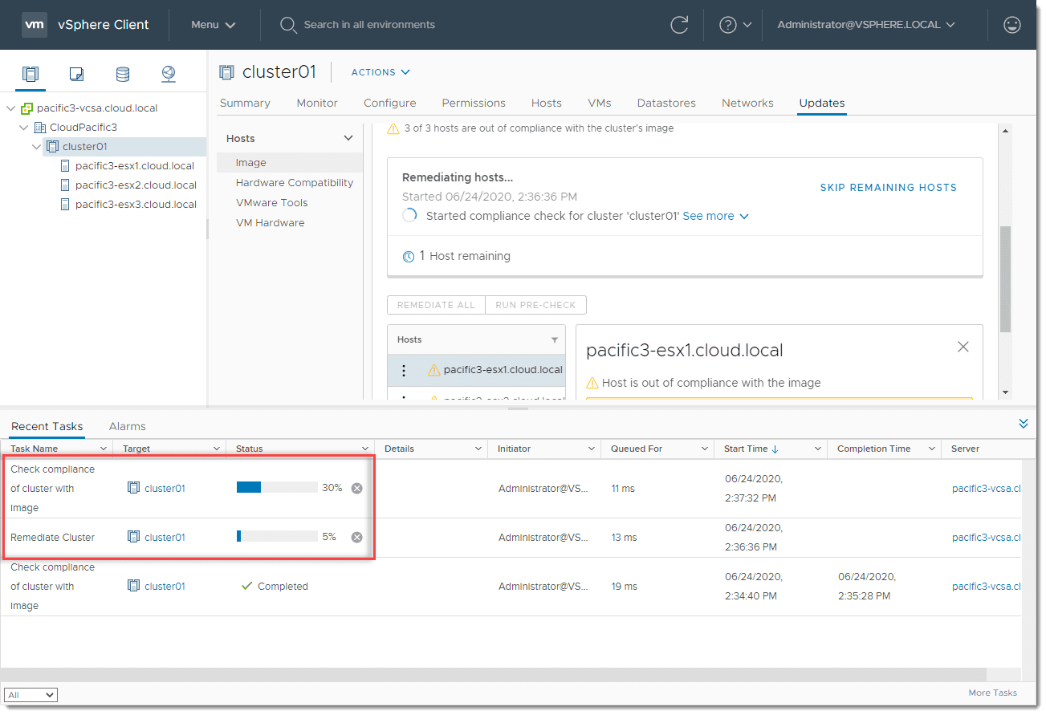
Task: Close the pacific3-esx1 host details panel
Action: pos(963,347)
